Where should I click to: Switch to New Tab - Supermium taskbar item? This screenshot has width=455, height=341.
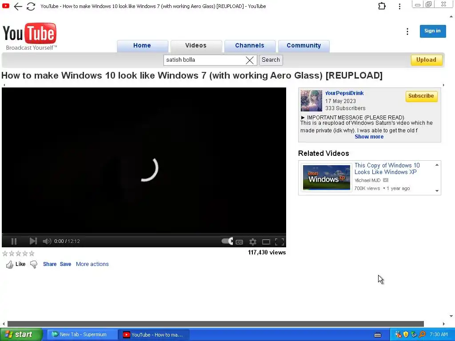(82, 335)
